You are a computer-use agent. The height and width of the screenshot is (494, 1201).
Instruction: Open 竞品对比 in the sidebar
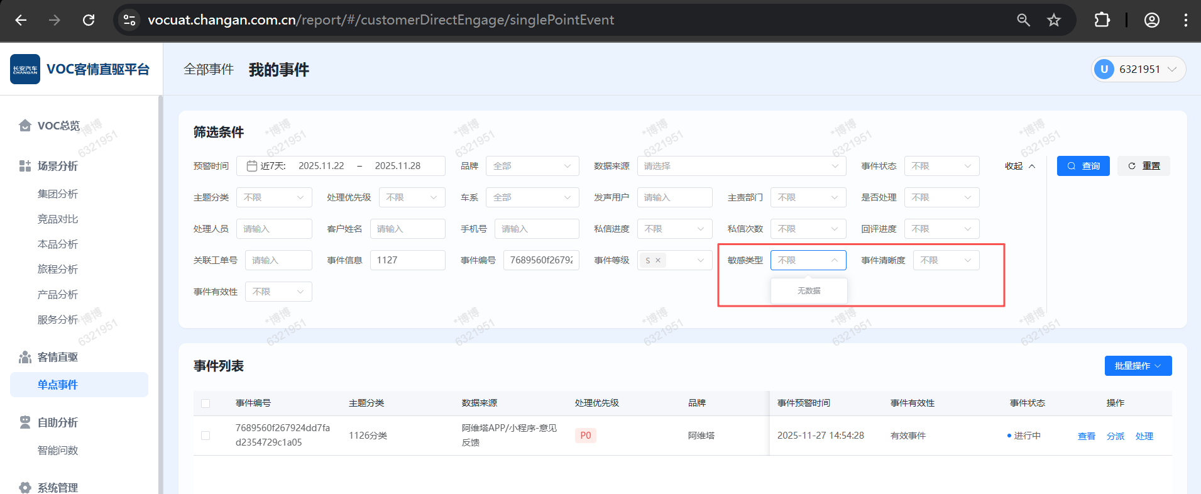[58, 219]
